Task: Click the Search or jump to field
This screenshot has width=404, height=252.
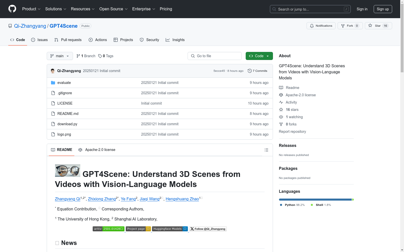Action: tap(310, 9)
